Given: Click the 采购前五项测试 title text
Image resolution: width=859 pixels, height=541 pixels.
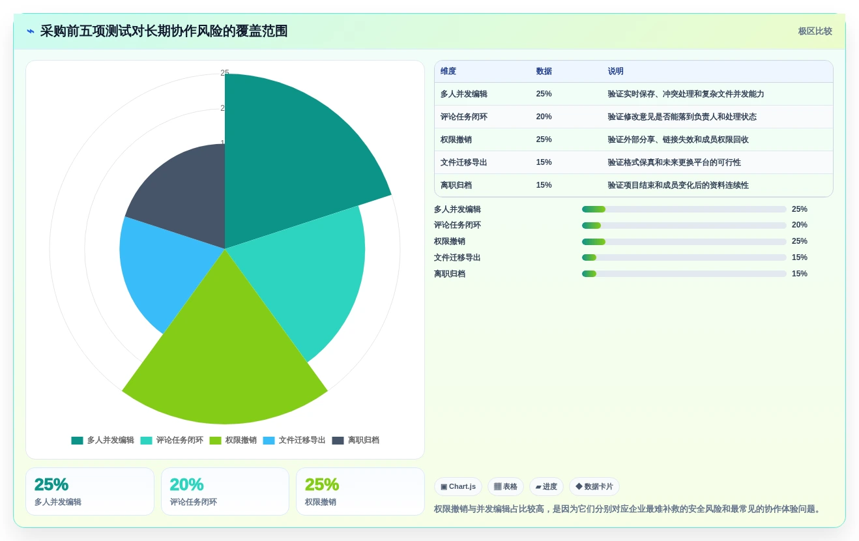Looking at the screenshot, I should point(164,31).
